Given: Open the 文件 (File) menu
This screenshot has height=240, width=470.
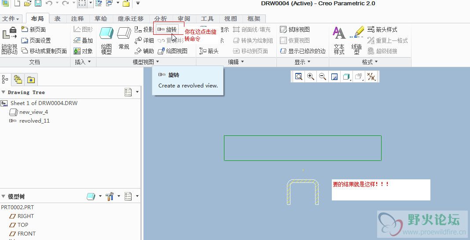Looking at the screenshot, I should pos(11,18).
